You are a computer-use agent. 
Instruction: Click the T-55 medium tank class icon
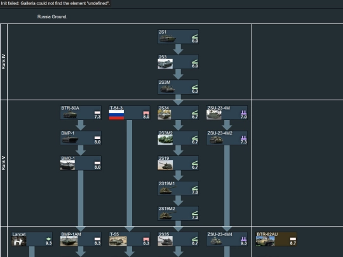[x=146, y=239]
